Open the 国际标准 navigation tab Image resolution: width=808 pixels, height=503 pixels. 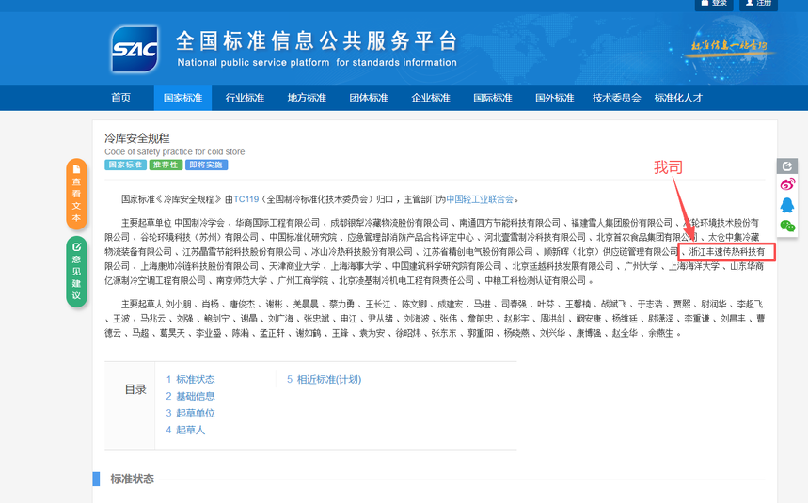click(493, 98)
